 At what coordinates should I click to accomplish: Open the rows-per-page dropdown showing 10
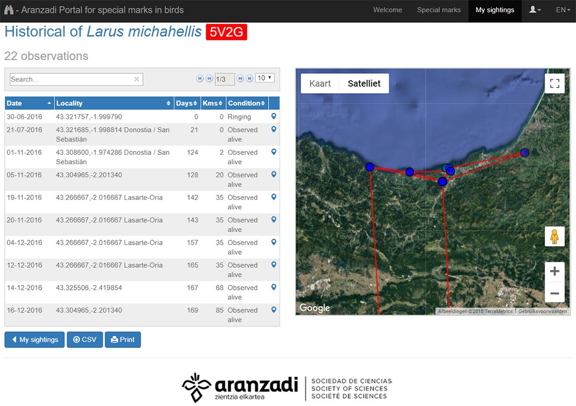coord(264,78)
